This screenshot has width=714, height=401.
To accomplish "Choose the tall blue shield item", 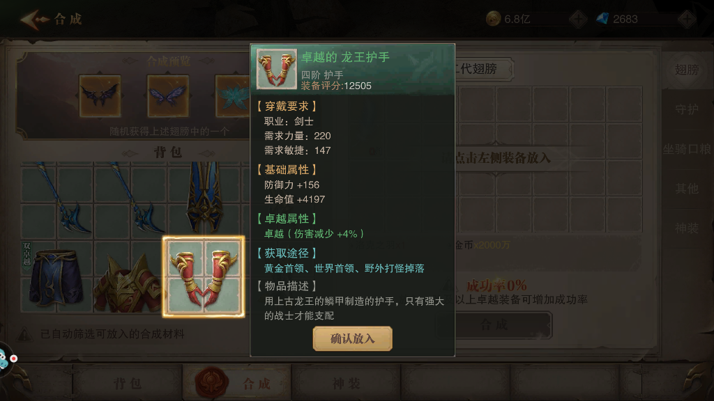I will click(x=204, y=197).
